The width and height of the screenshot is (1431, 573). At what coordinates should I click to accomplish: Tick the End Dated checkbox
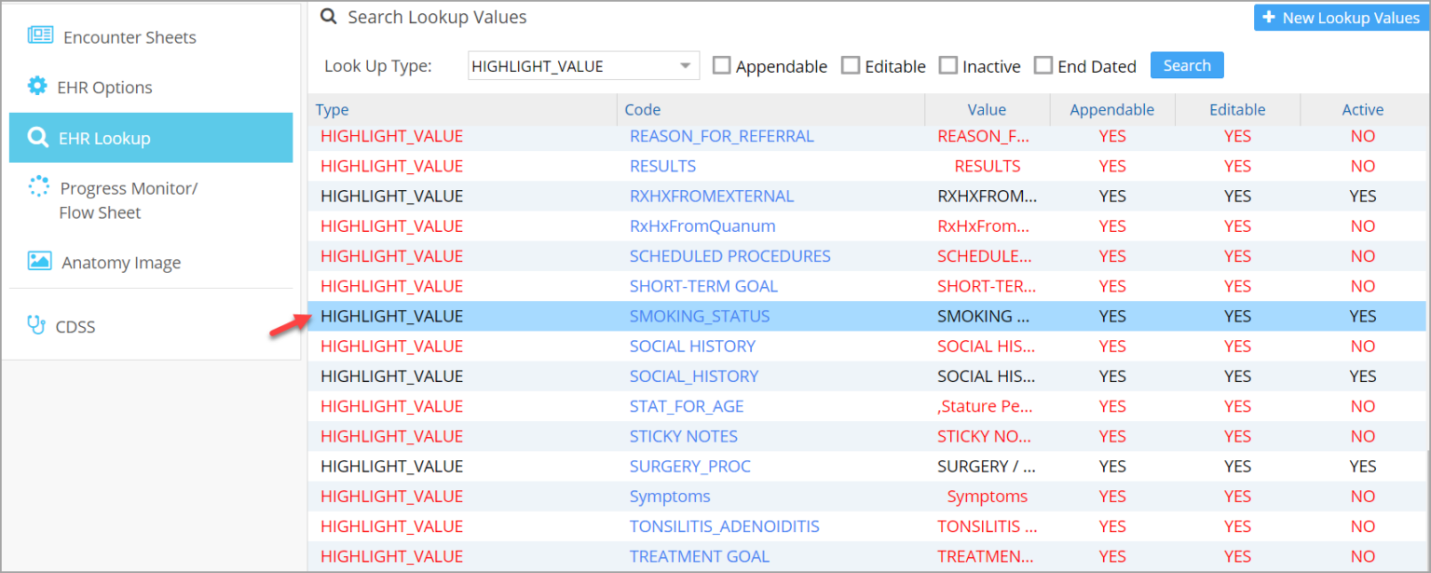[x=1043, y=65]
